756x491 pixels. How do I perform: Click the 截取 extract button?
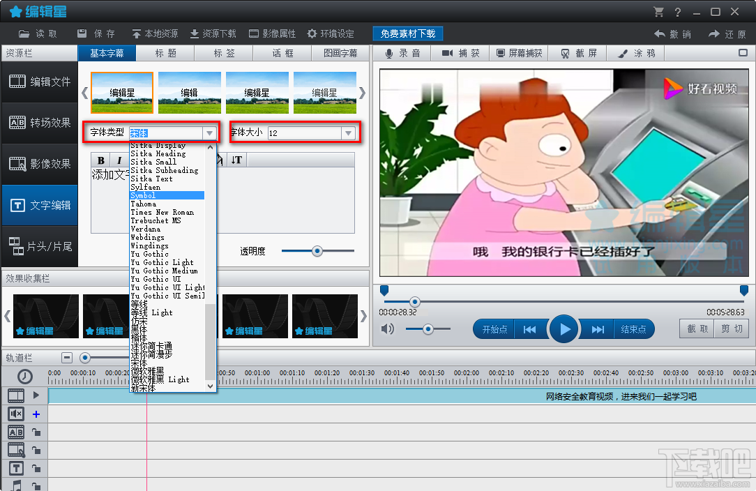697,329
